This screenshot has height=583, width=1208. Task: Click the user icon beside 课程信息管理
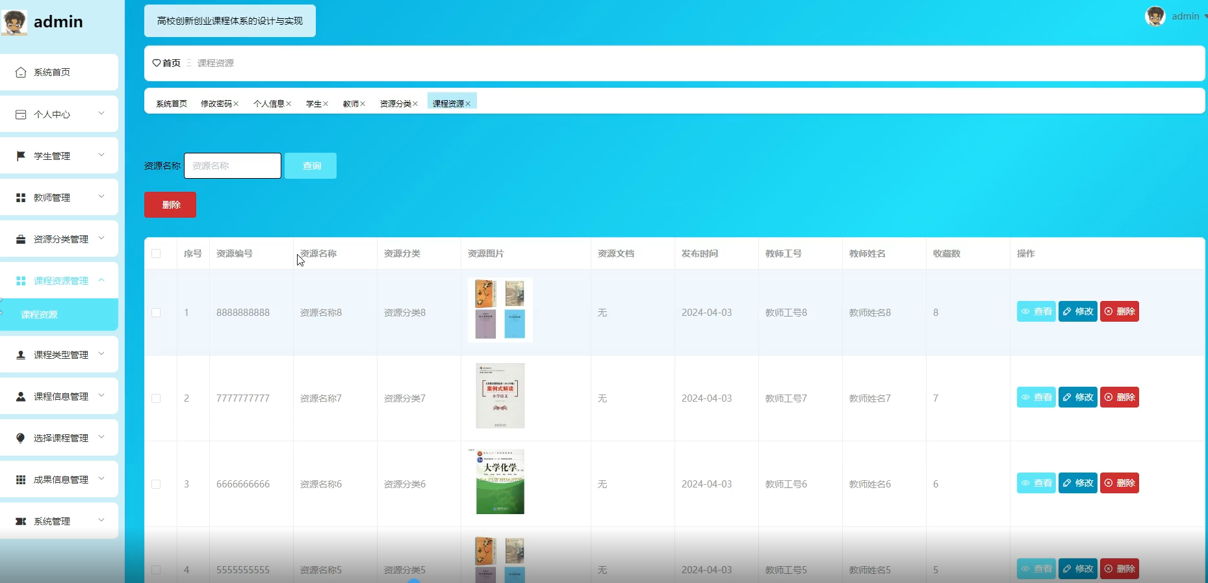click(x=21, y=396)
